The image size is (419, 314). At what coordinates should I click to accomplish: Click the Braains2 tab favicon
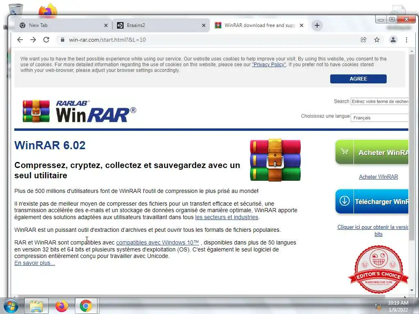pos(120,25)
